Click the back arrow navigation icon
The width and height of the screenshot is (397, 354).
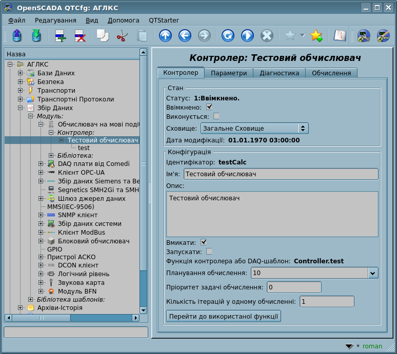(x=185, y=36)
